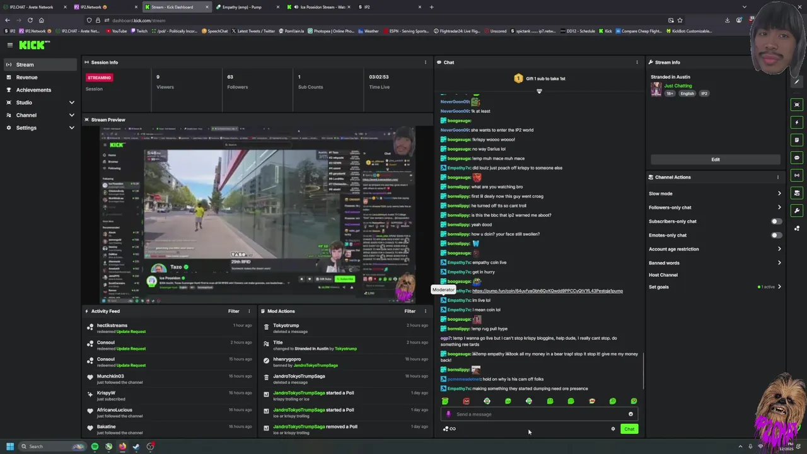This screenshot has height=454, width=807.
Task: Toggle Emotes-only chat switch
Action: pos(776,235)
